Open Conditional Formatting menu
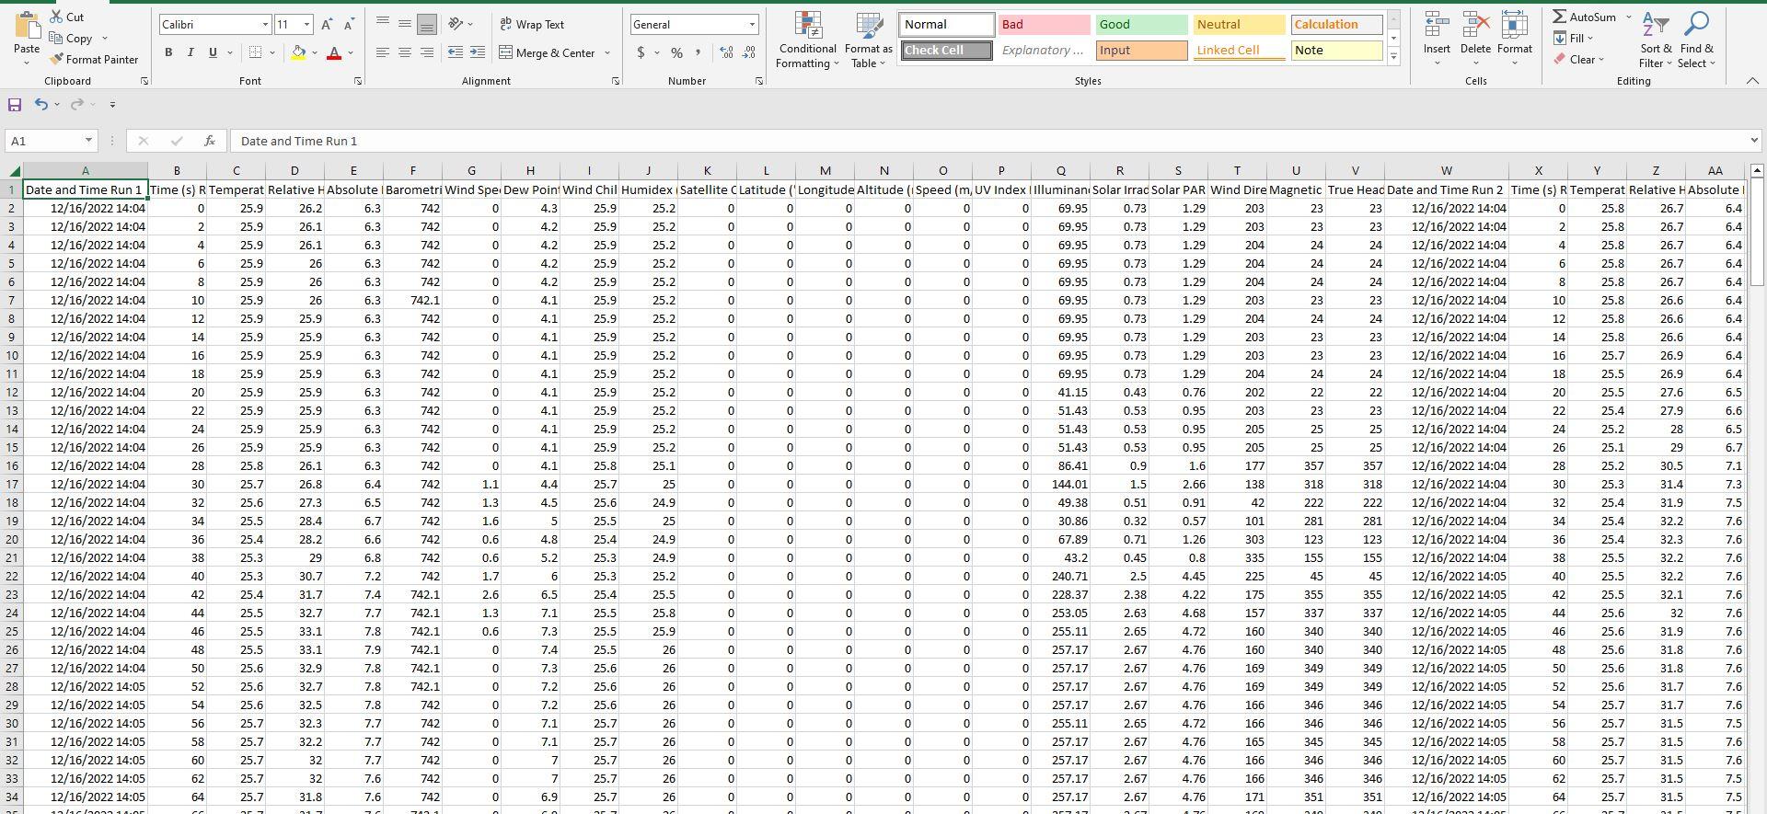This screenshot has height=814, width=1767. [807, 40]
